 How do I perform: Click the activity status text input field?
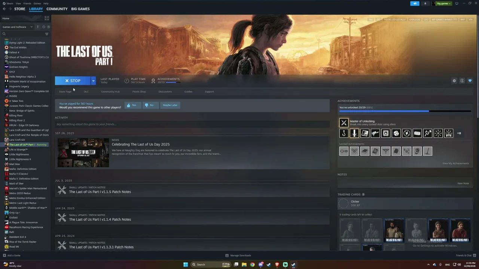[x=192, y=124]
